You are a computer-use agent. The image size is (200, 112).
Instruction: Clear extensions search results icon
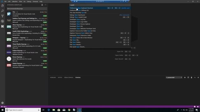[x=42, y=5]
